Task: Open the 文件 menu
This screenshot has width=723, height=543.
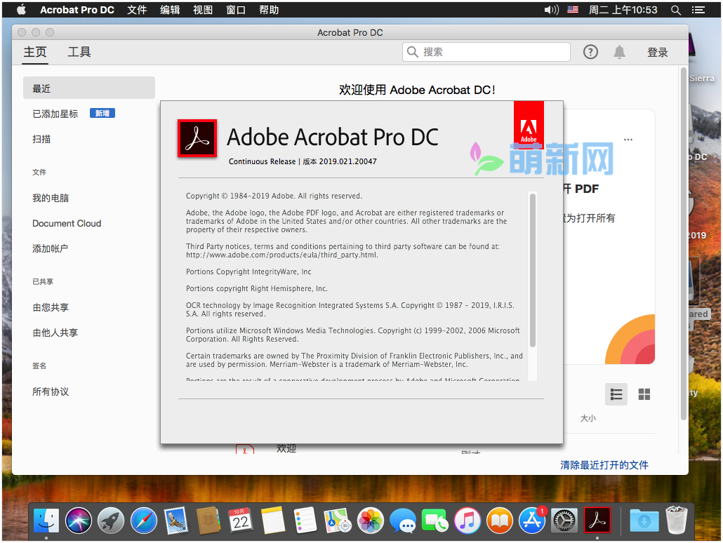Action: click(x=136, y=10)
